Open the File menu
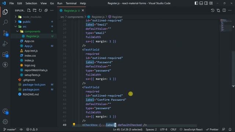This screenshot has width=235, height=132. point(11,3)
